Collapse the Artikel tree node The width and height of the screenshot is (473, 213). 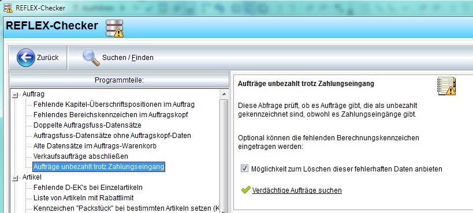coord(15,179)
